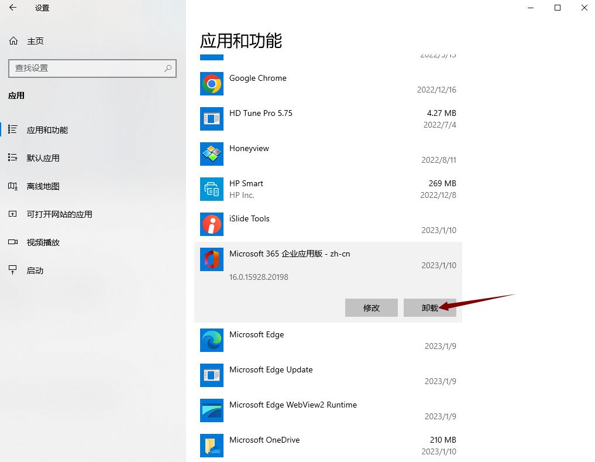Click the Honeyview app icon
The height and width of the screenshot is (462, 595).
(x=212, y=154)
